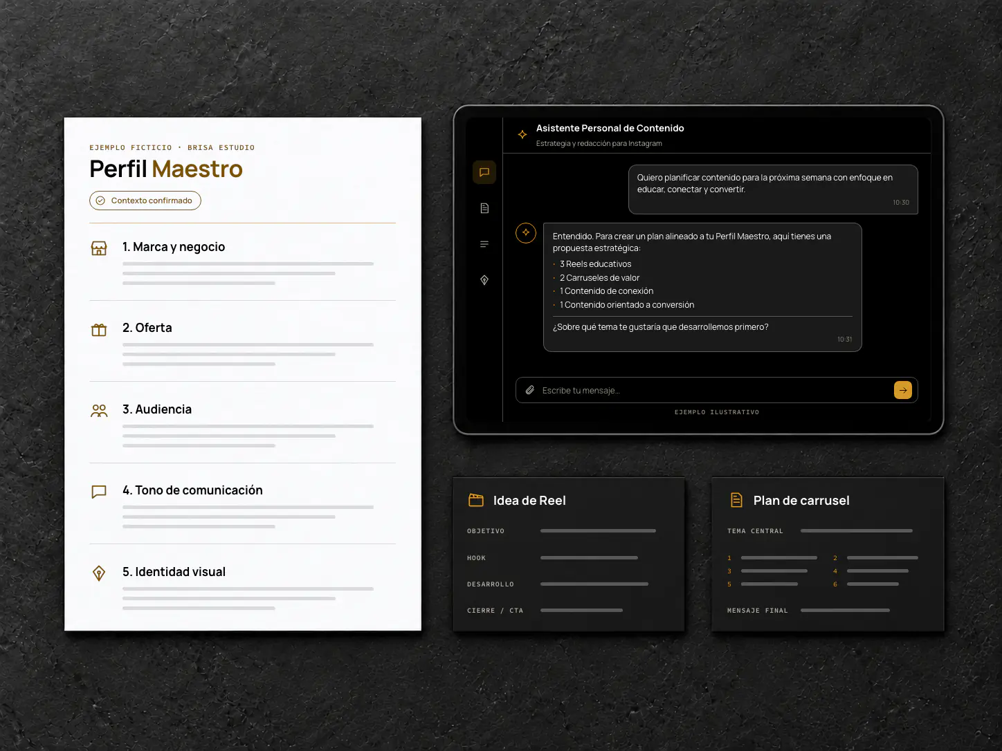Image resolution: width=1002 pixels, height=751 pixels.
Task: Click the Perfil Maestro title
Action: coord(166,169)
